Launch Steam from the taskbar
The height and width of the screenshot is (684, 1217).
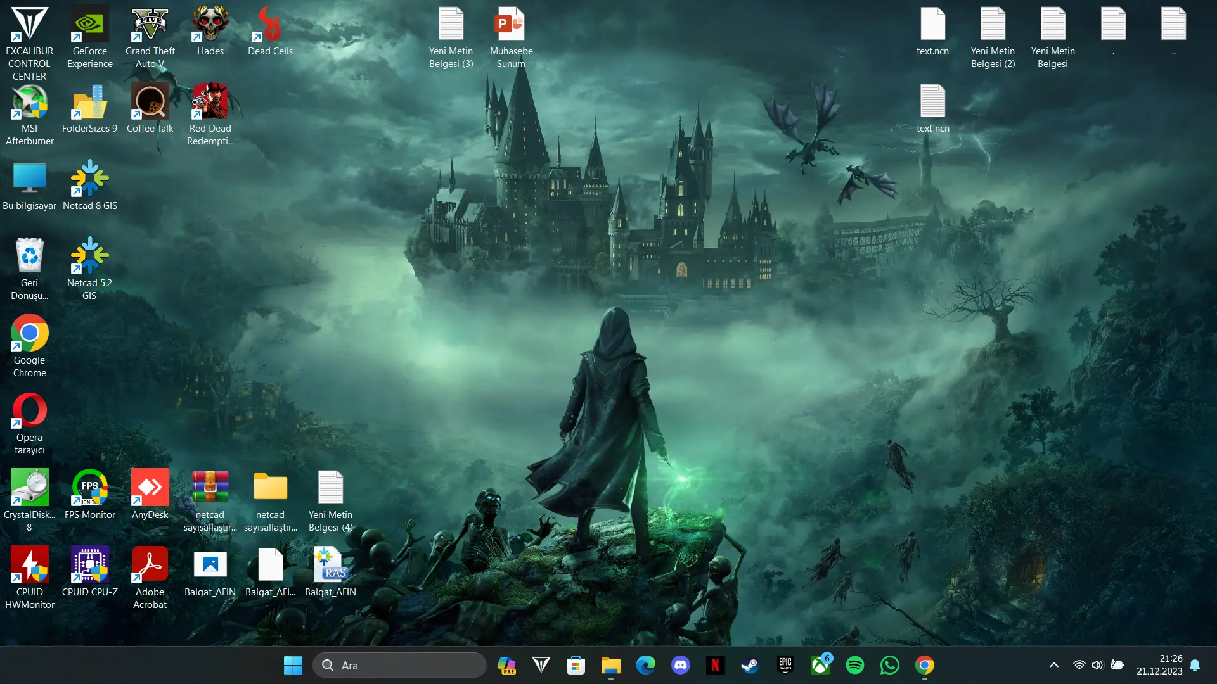[750, 665]
